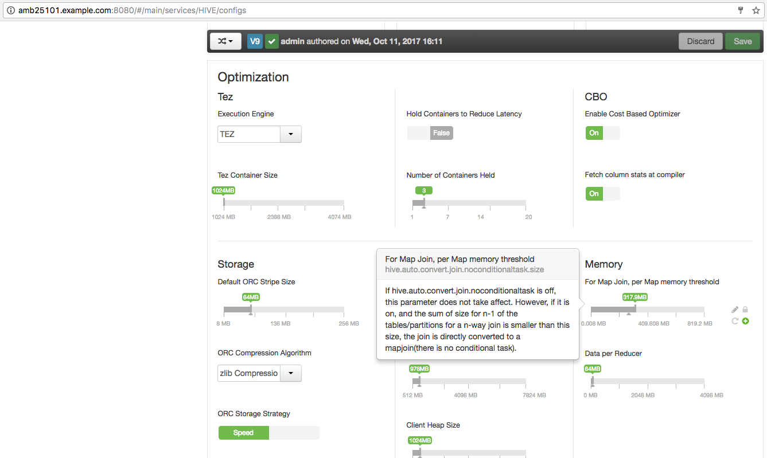Screen dimensions: 767x458
Task: Click the green checkmark next to V9
Action: pyautogui.click(x=271, y=41)
